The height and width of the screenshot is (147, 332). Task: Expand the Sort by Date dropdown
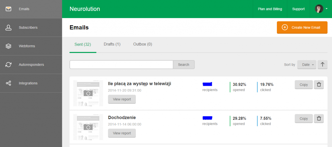(x=307, y=65)
